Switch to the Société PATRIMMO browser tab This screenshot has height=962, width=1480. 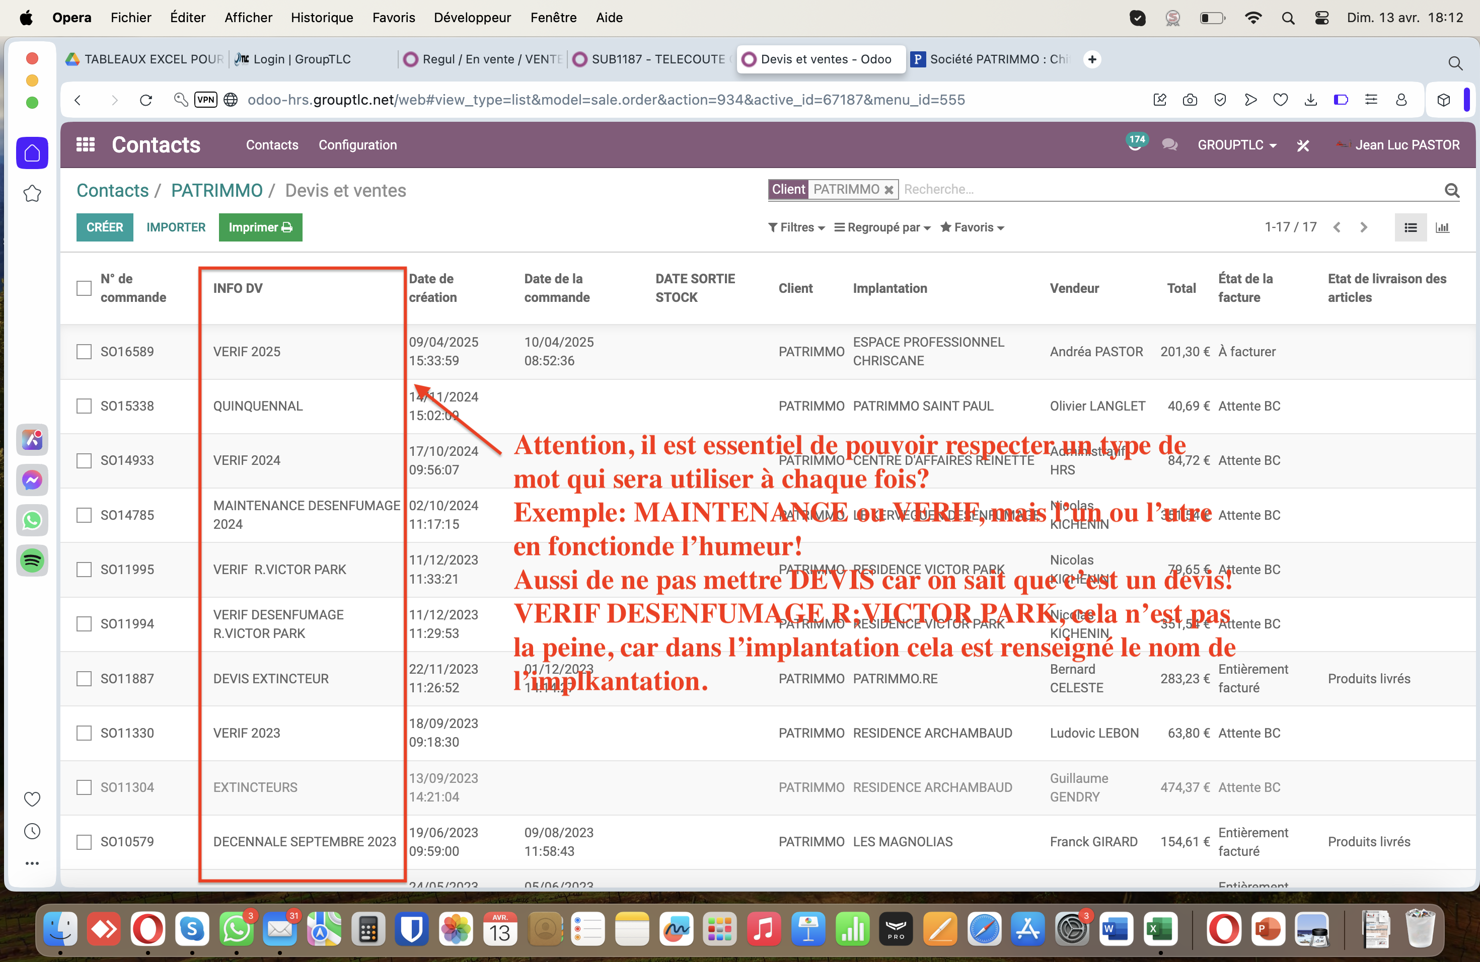pos(991,59)
